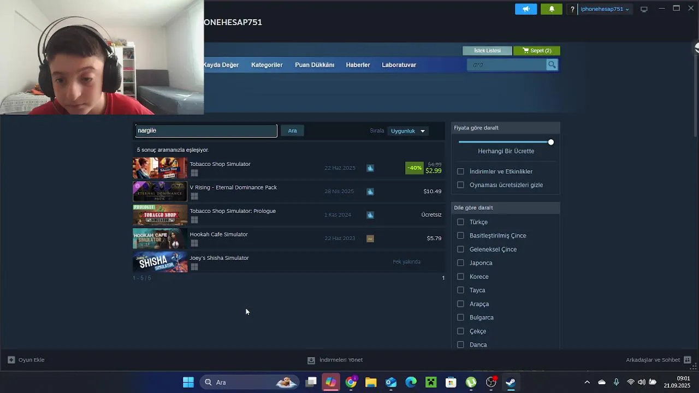Open the Laboratuvar tab
The image size is (699, 393).
[399, 65]
